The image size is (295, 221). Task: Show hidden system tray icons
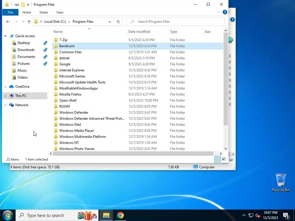(244, 215)
